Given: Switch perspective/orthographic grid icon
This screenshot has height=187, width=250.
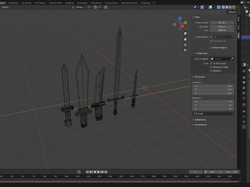Looking at the screenshot, I should (185, 50).
